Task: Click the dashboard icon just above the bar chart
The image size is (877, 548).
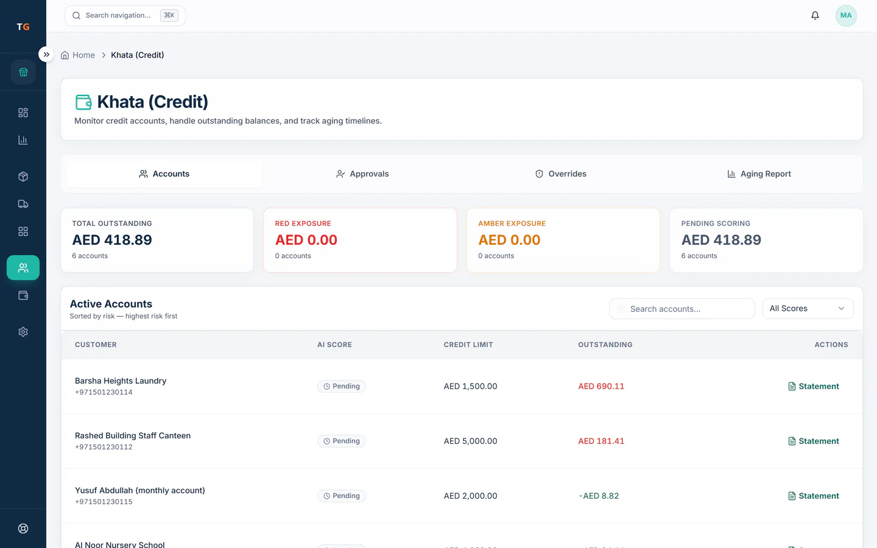Action: pyautogui.click(x=23, y=113)
